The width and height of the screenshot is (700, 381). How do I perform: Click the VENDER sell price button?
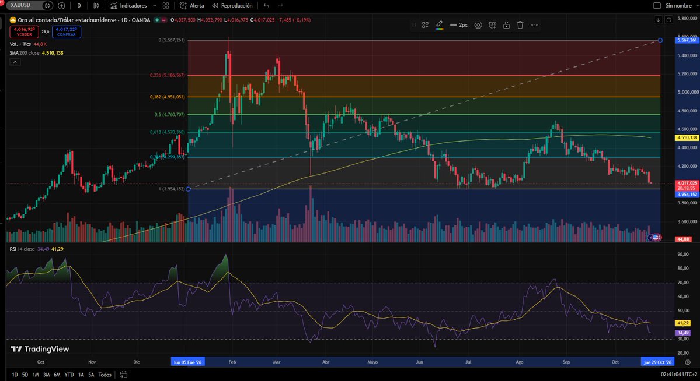[24, 31]
